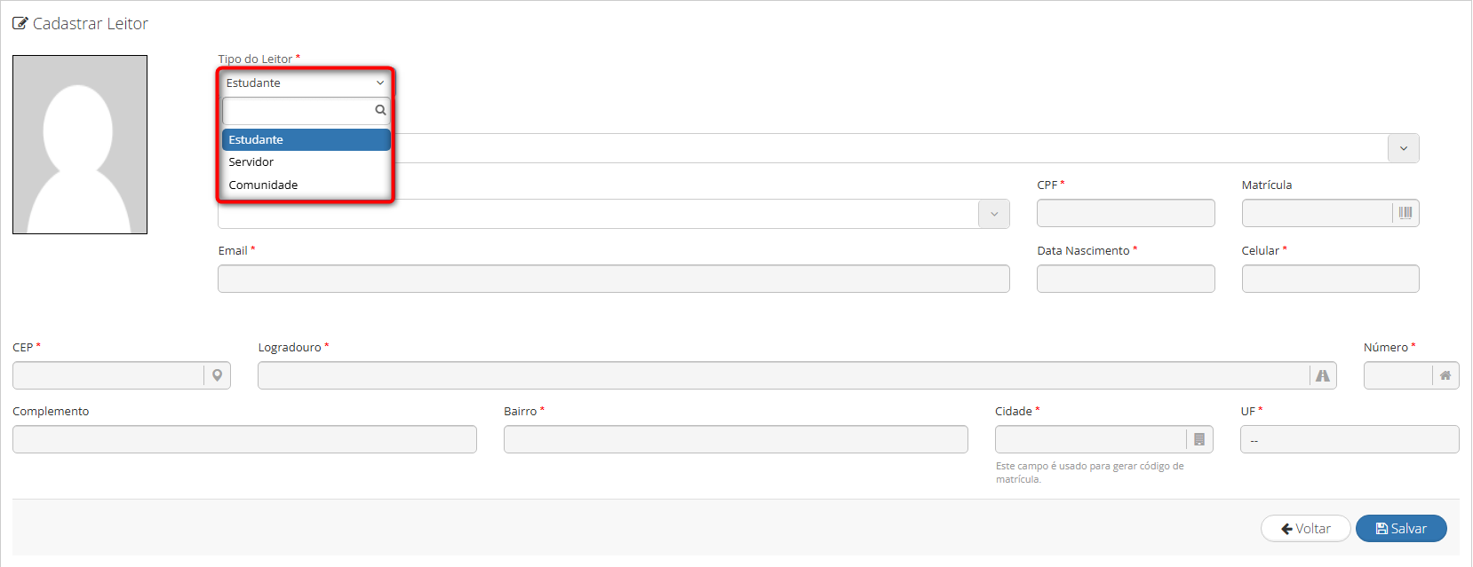Click the CPF input field
The height and width of the screenshot is (567, 1473).
pyautogui.click(x=1126, y=213)
